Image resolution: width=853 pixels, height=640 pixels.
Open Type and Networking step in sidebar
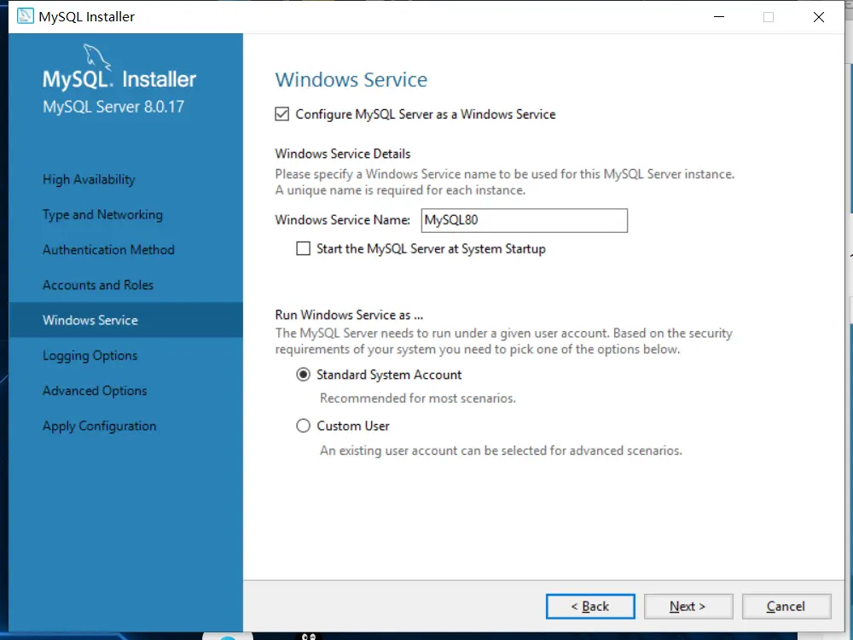(x=102, y=215)
